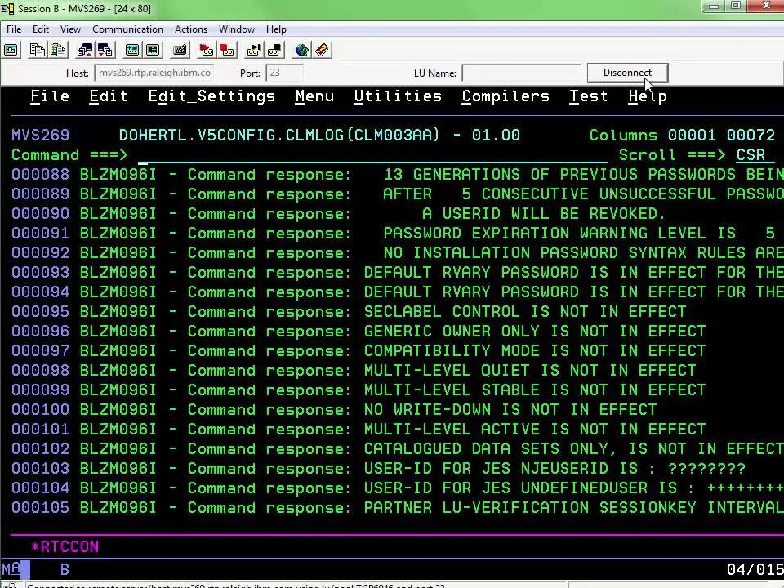The image size is (784, 588).
Task: Open the display setup options
Action: coord(153,50)
